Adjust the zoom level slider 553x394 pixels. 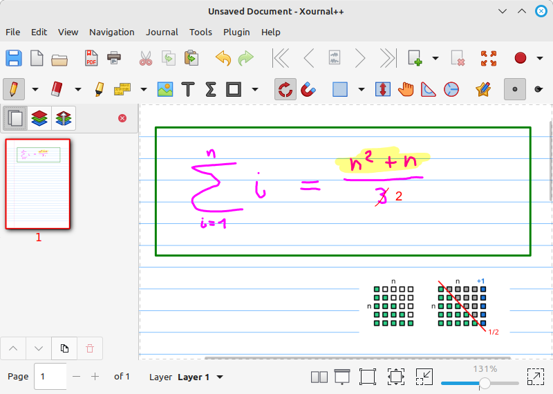(x=485, y=383)
